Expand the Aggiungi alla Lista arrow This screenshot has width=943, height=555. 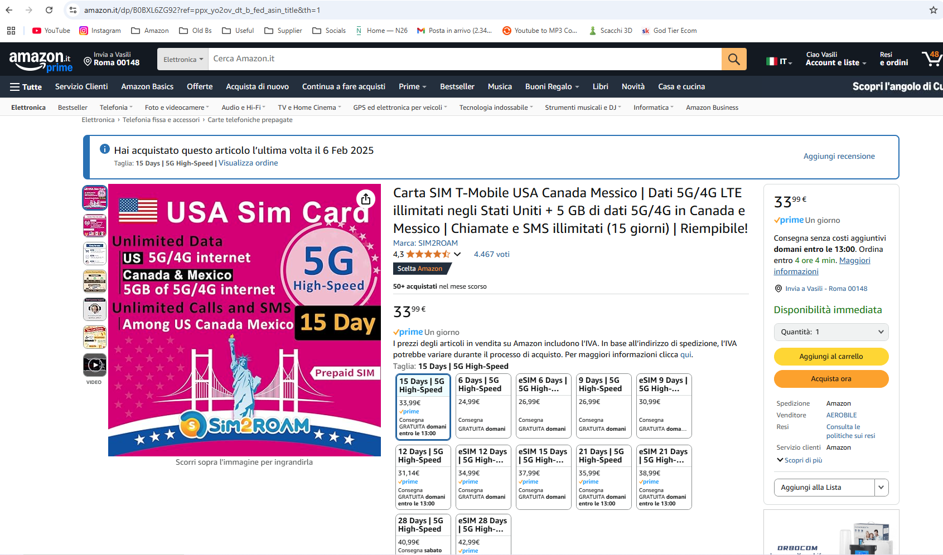coord(881,488)
